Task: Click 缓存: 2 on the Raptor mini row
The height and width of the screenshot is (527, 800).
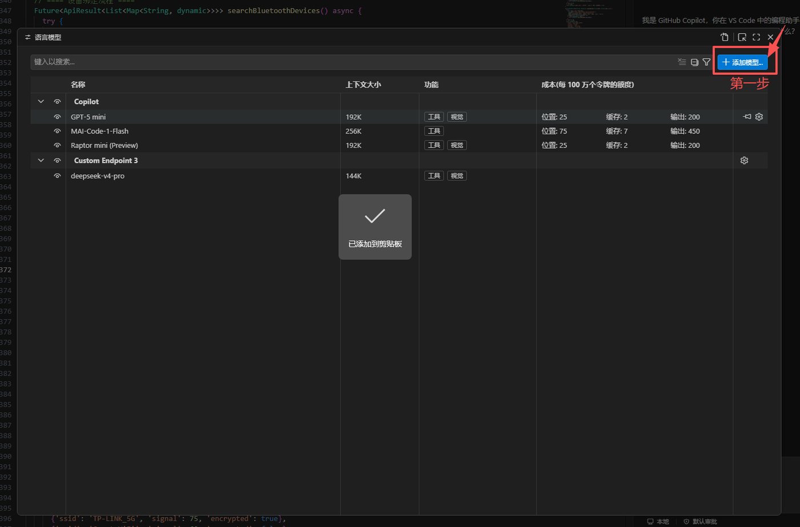Action: (x=617, y=145)
